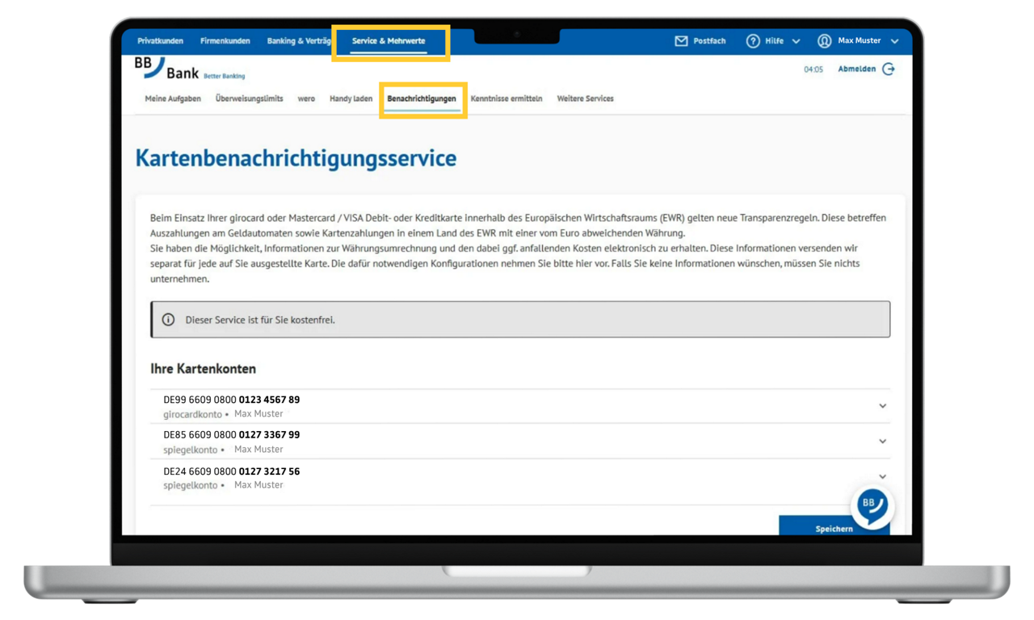
Task: Switch to the Firmenkunden tab
Action: click(225, 41)
